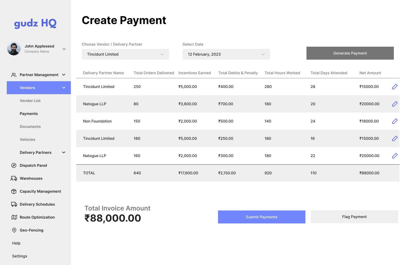This screenshot has width=409, height=265.
Task: Click the Geo-Fencing pin icon
Action: tap(14, 230)
